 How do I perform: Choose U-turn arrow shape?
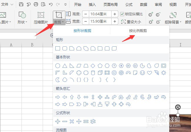tap(121, 97)
